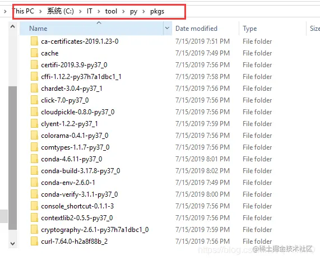Screen dimensions: 320x260
Task: Select the cryptography-2.6.1 folder icon
Action: coord(34,230)
